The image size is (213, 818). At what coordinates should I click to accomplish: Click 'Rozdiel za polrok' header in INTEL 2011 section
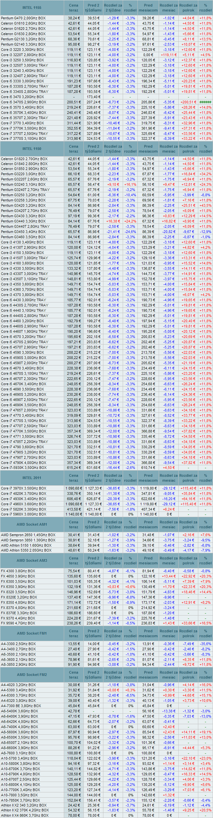click(188, 478)
